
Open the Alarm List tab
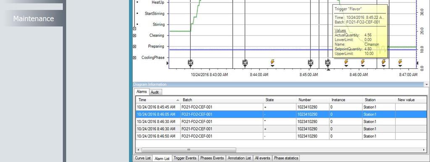point(162,158)
